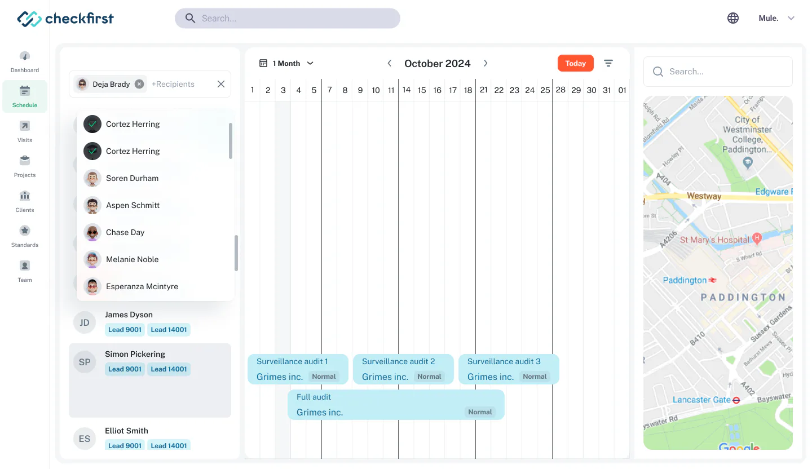
Task: Click the map panel Search field
Action: click(x=718, y=72)
